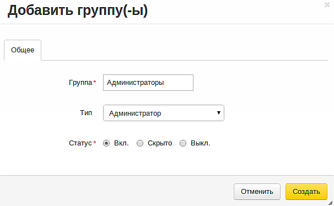Click the Создать button

[x=306, y=192]
